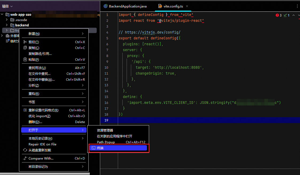The image size is (300, 175).
Task: Click the '@vitejs/plugin-react' import string
Action: (181, 21)
